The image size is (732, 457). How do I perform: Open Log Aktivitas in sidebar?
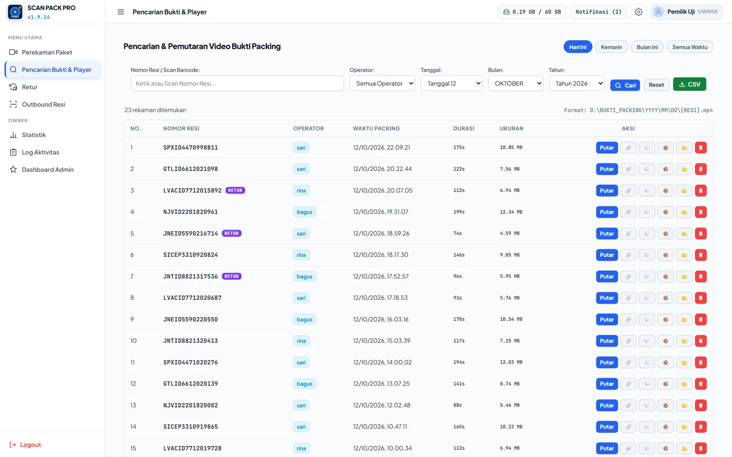point(52,152)
